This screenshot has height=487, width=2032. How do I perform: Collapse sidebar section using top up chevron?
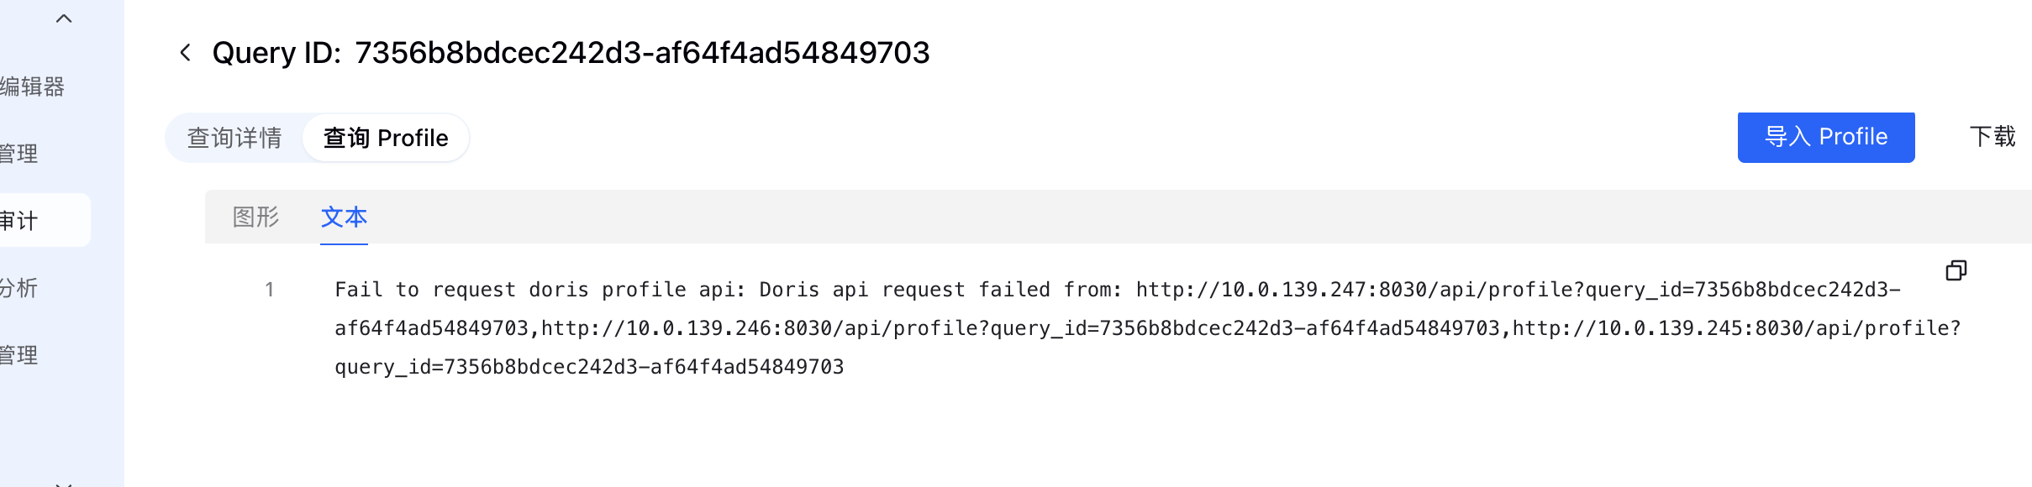click(64, 18)
